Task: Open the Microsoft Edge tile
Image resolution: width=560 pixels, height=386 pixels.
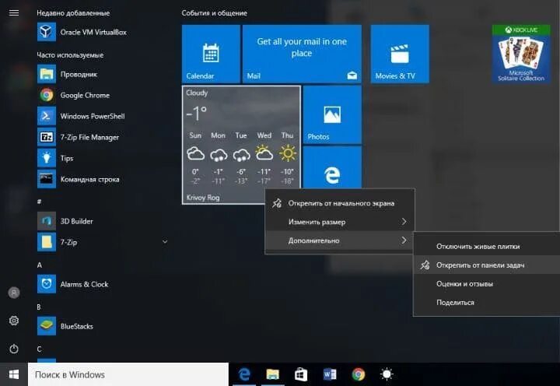Action: 332,167
